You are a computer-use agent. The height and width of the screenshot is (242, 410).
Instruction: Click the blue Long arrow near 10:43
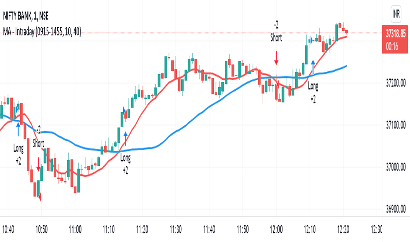tap(18, 129)
